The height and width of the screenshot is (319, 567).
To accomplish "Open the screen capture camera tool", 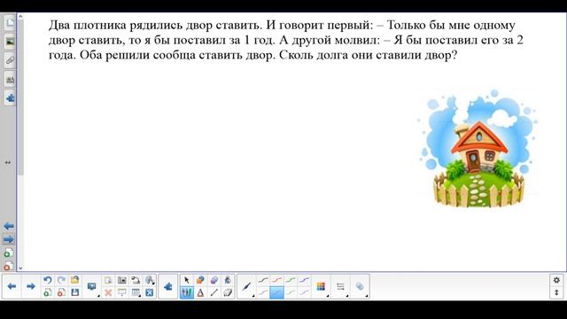I will tap(122, 280).
